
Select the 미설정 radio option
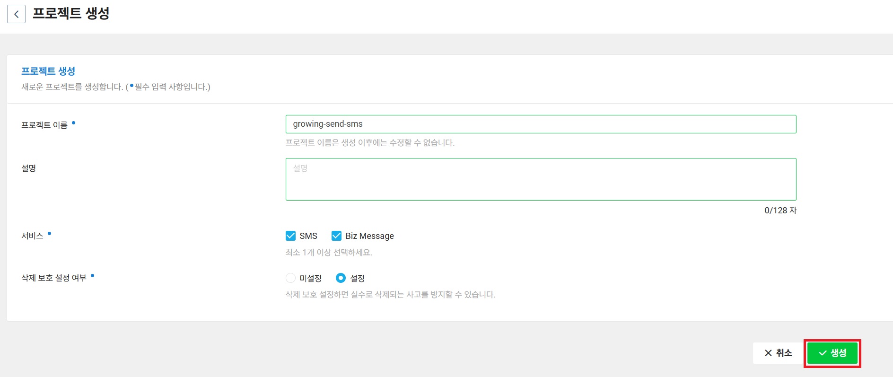tap(290, 278)
